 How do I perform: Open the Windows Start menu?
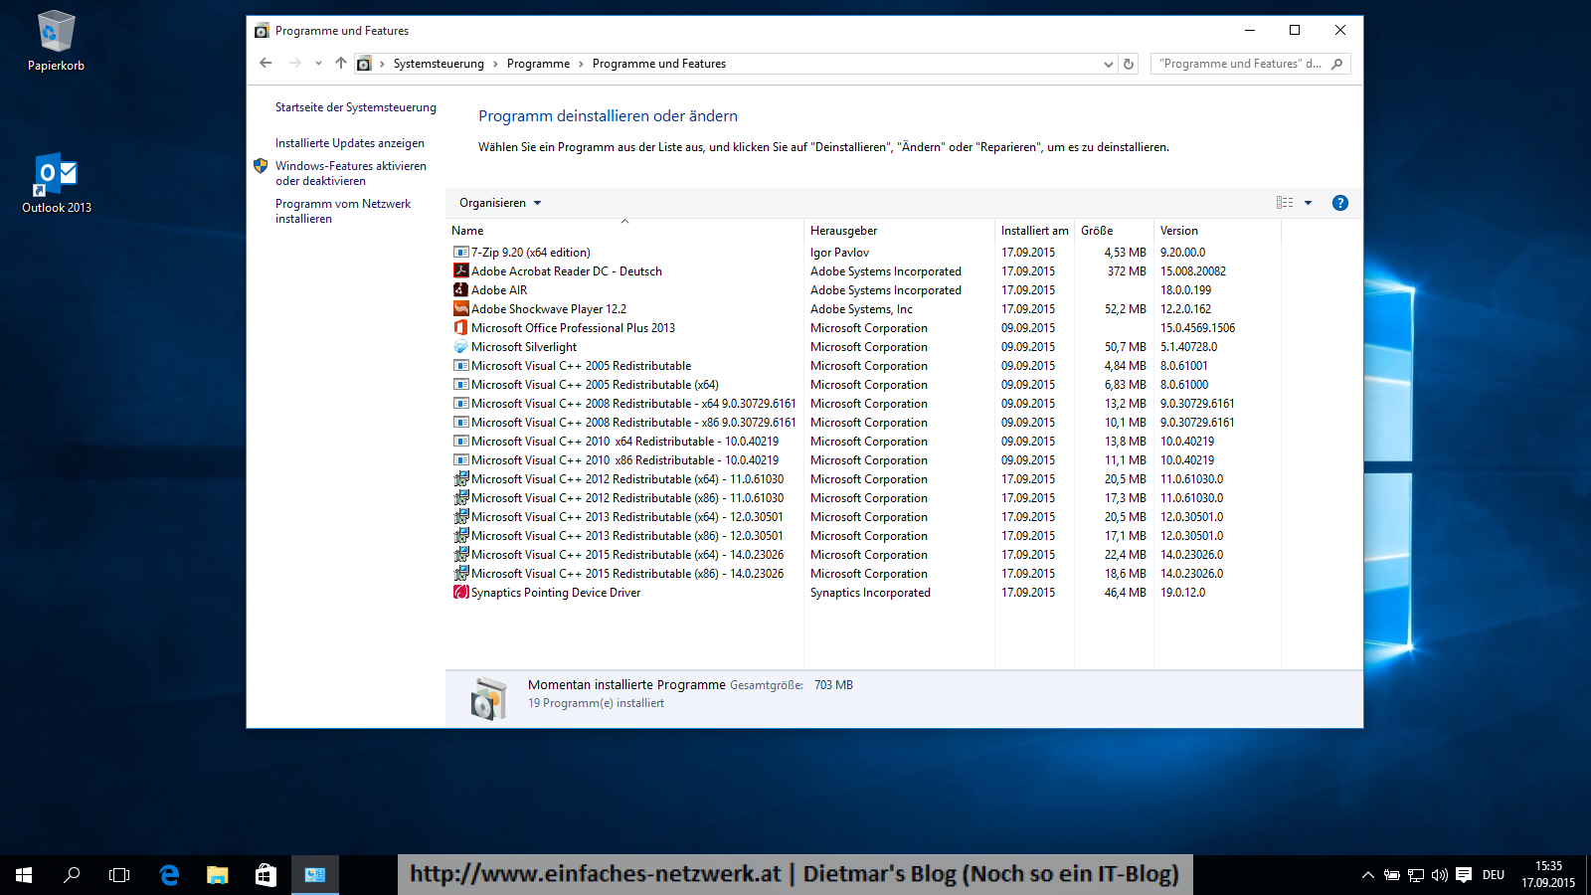click(24, 875)
